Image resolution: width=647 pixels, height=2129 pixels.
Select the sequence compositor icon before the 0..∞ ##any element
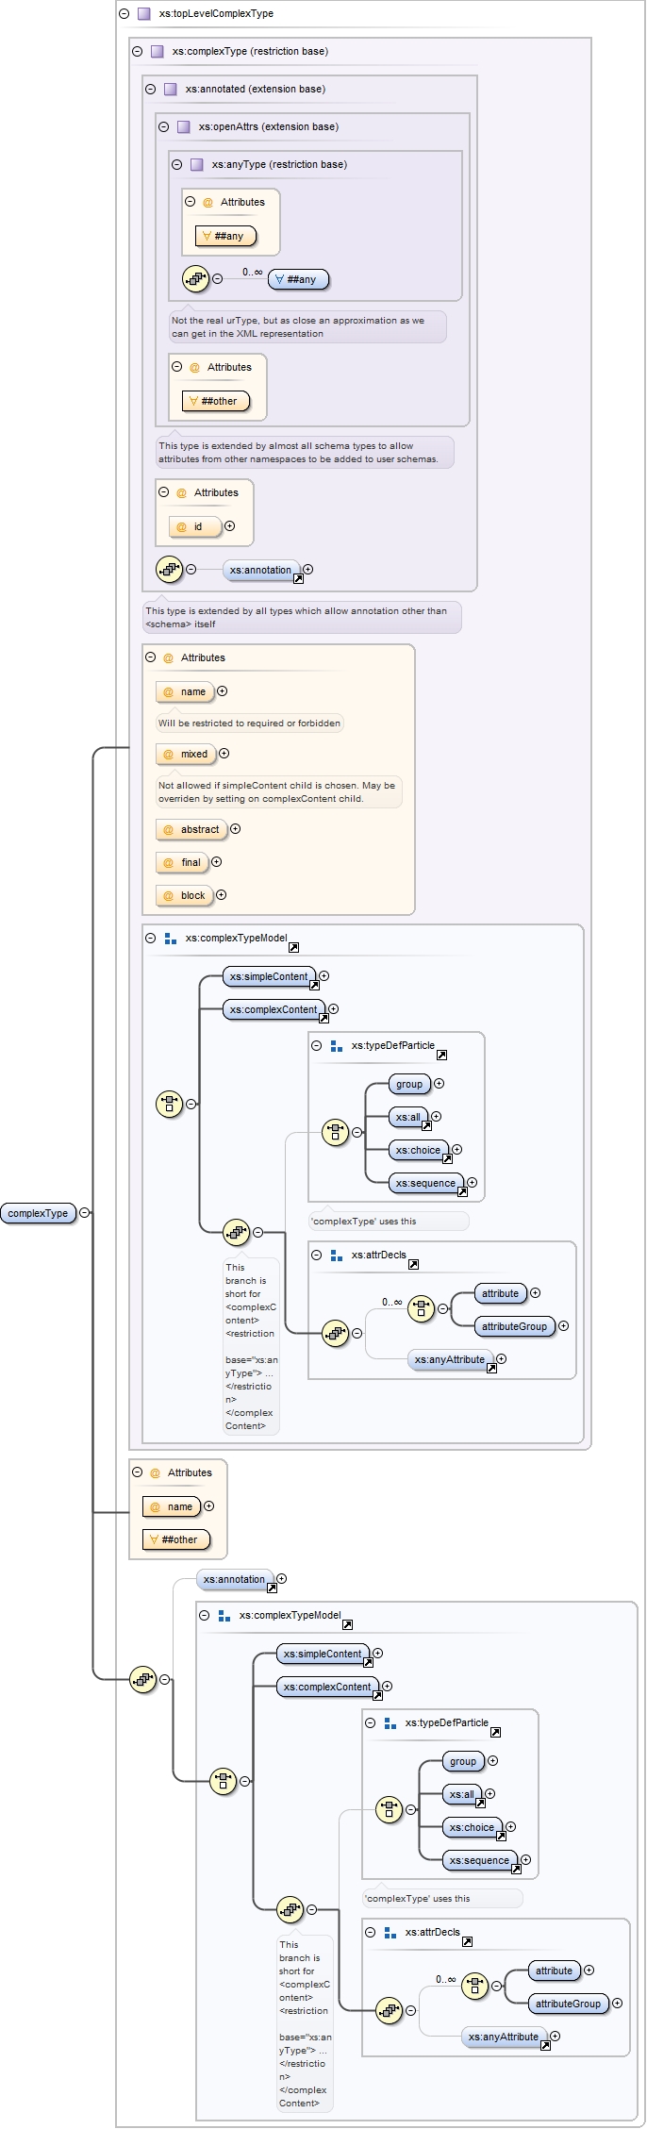pos(196,279)
